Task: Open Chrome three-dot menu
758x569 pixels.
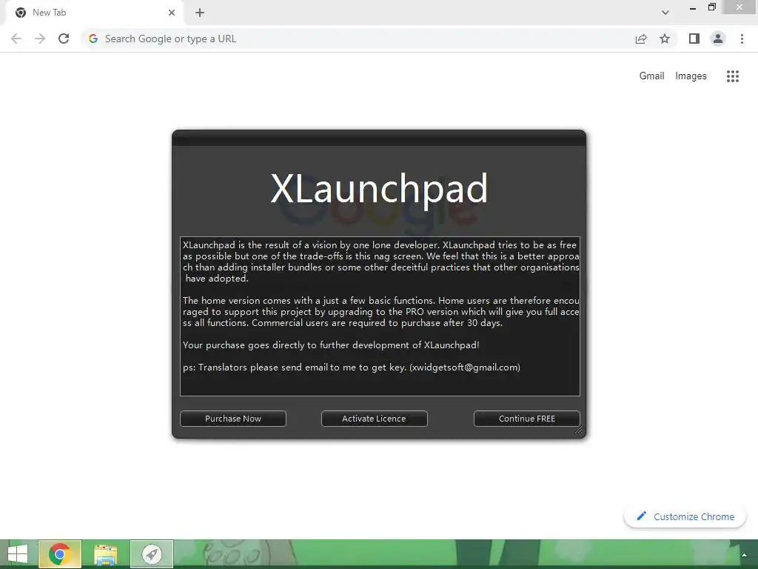Action: (x=742, y=39)
